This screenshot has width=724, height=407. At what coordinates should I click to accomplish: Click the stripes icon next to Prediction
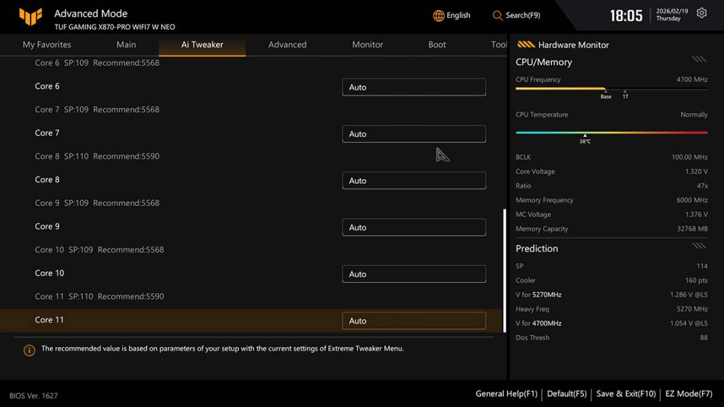699,246
